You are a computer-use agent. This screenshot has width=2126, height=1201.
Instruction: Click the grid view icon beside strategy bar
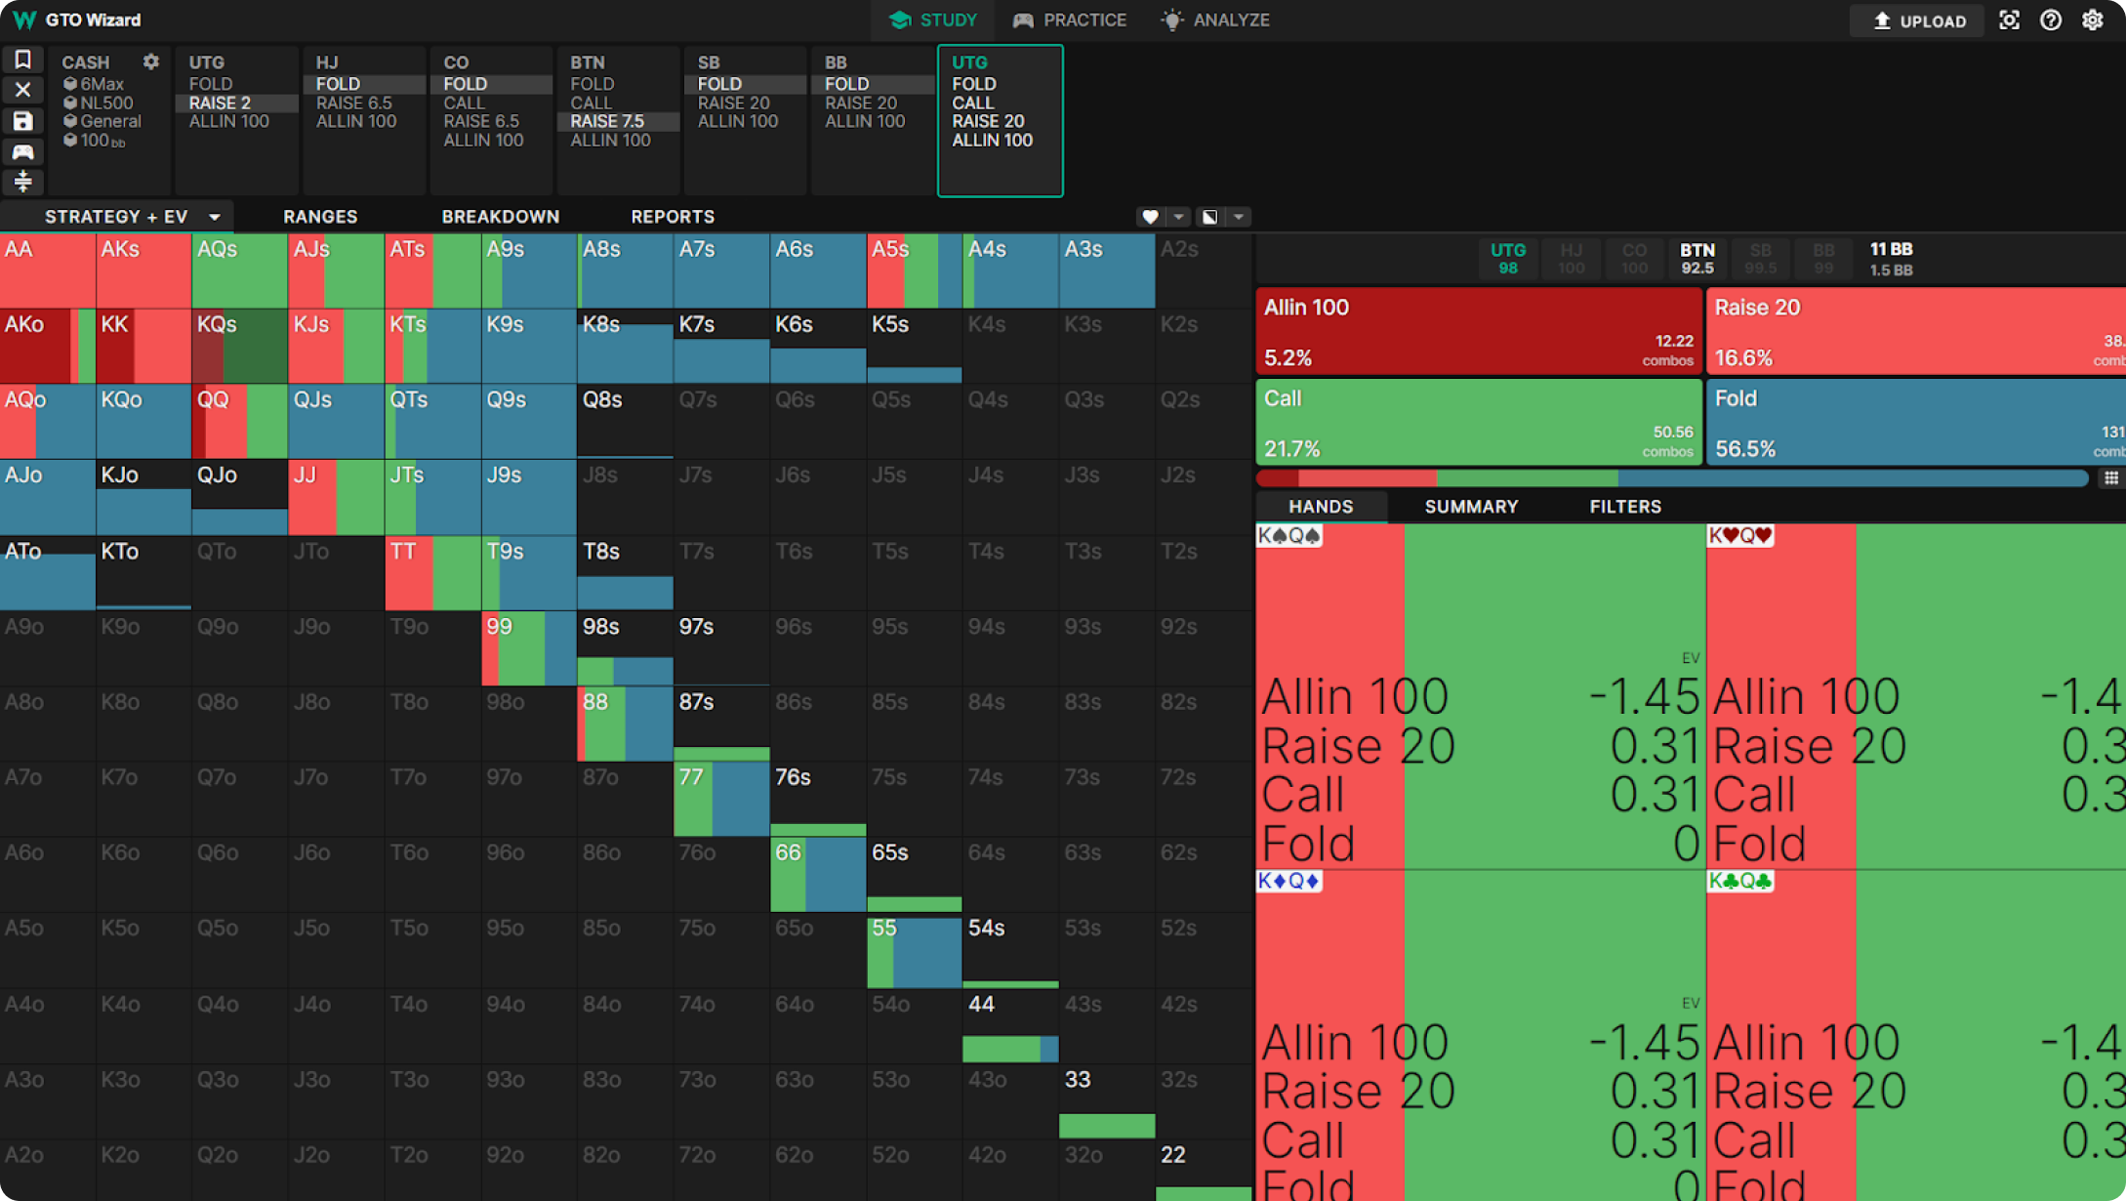[x=2110, y=478]
